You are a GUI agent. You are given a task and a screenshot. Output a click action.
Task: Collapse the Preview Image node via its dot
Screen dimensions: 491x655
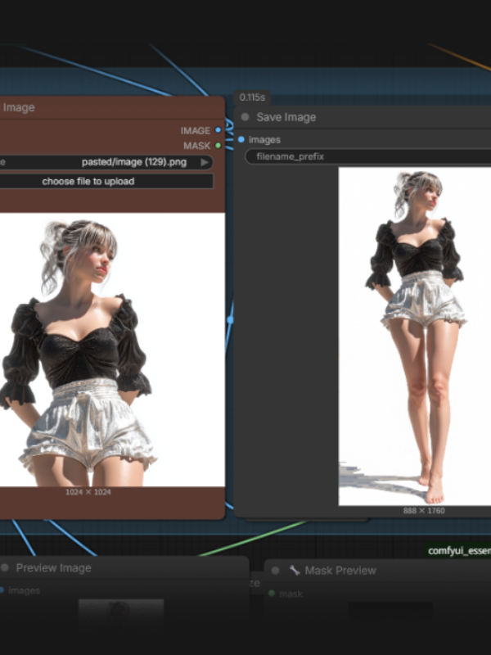[x=5, y=567]
